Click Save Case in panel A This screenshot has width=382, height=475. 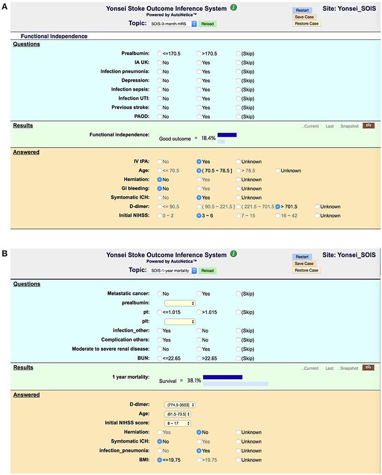click(x=304, y=17)
